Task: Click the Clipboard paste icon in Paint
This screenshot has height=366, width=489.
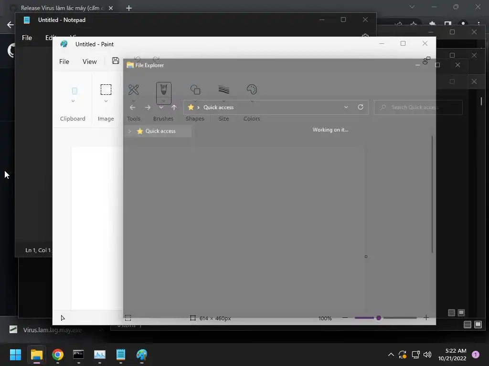Action: coord(74,91)
